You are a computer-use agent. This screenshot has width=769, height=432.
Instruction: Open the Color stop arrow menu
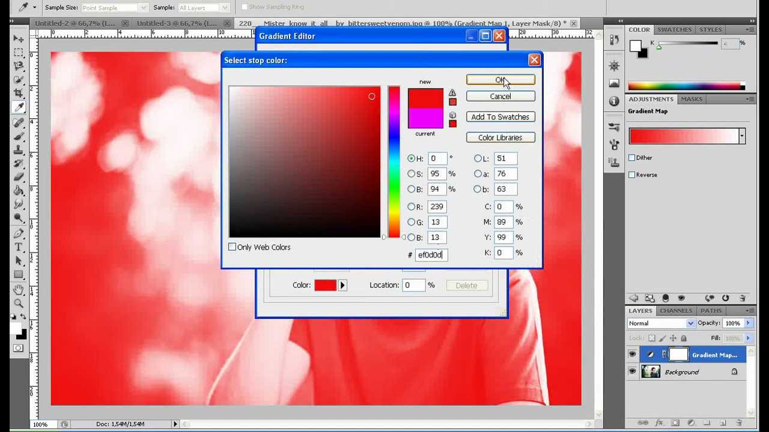342,286
